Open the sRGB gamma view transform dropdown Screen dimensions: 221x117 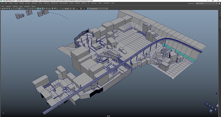click(99, 9)
